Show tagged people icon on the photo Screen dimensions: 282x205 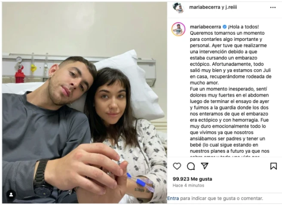click(x=11, y=195)
